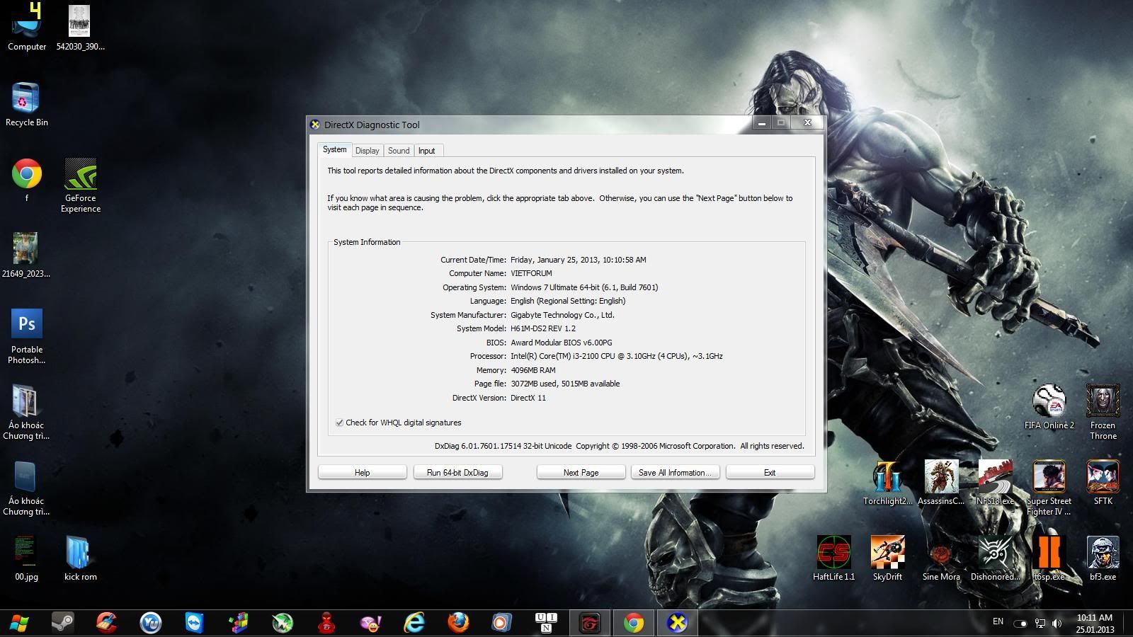Click the Exit button
Screen dimensions: 1133x637
pyautogui.click(x=770, y=472)
